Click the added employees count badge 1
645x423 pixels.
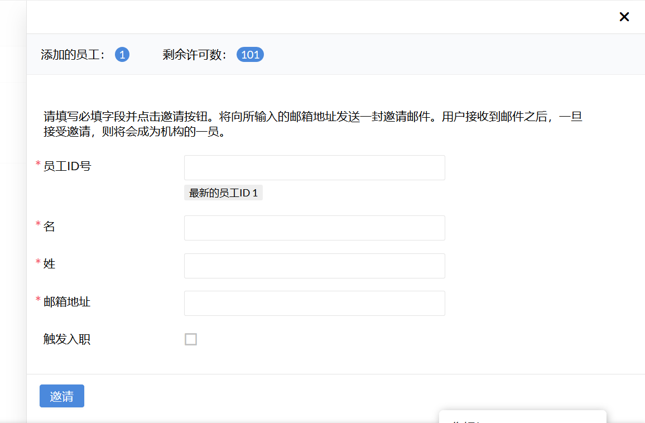point(122,55)
